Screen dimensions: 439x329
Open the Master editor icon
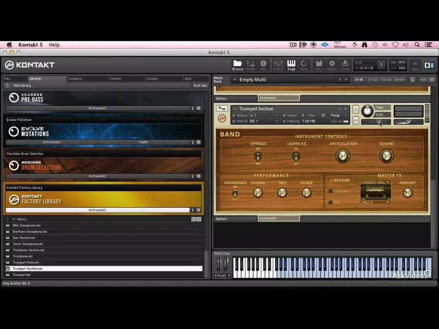250,65
